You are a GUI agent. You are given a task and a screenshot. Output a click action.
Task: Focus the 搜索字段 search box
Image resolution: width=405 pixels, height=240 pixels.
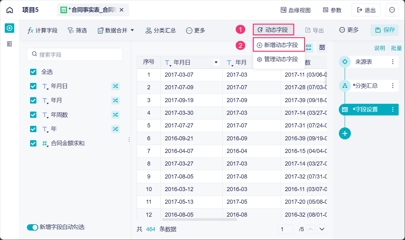(75, 54)
